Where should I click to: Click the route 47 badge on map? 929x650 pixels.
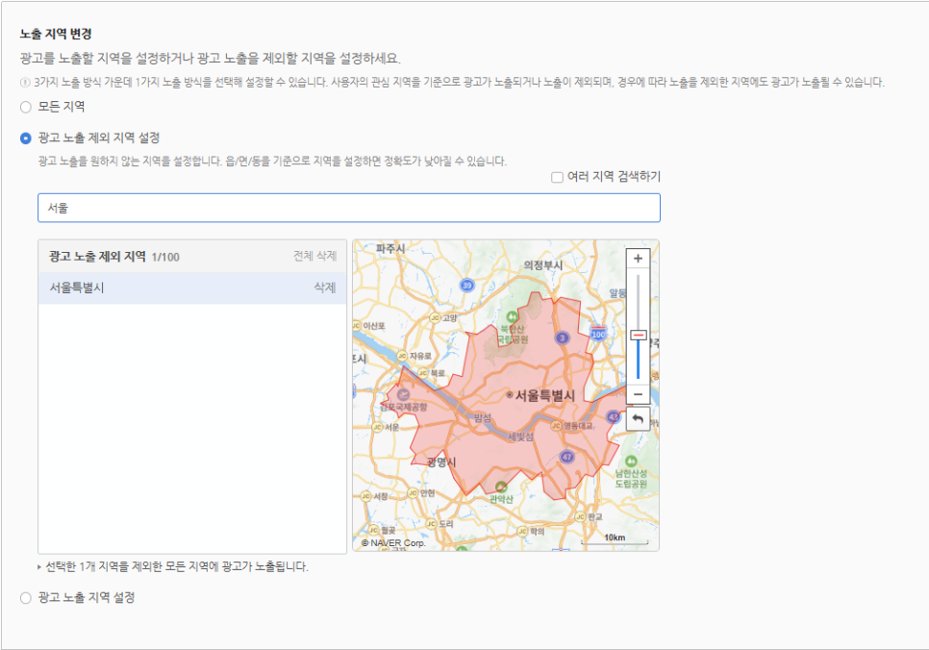[x=567, y=457]
